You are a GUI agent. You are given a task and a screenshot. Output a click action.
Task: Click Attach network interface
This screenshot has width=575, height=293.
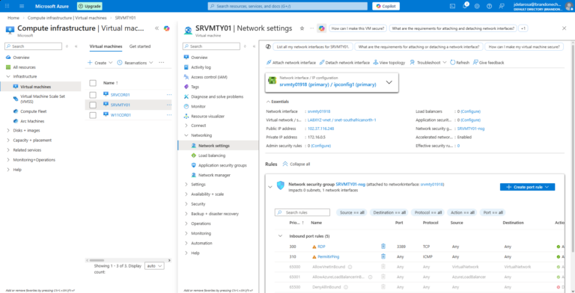(290, 63)
